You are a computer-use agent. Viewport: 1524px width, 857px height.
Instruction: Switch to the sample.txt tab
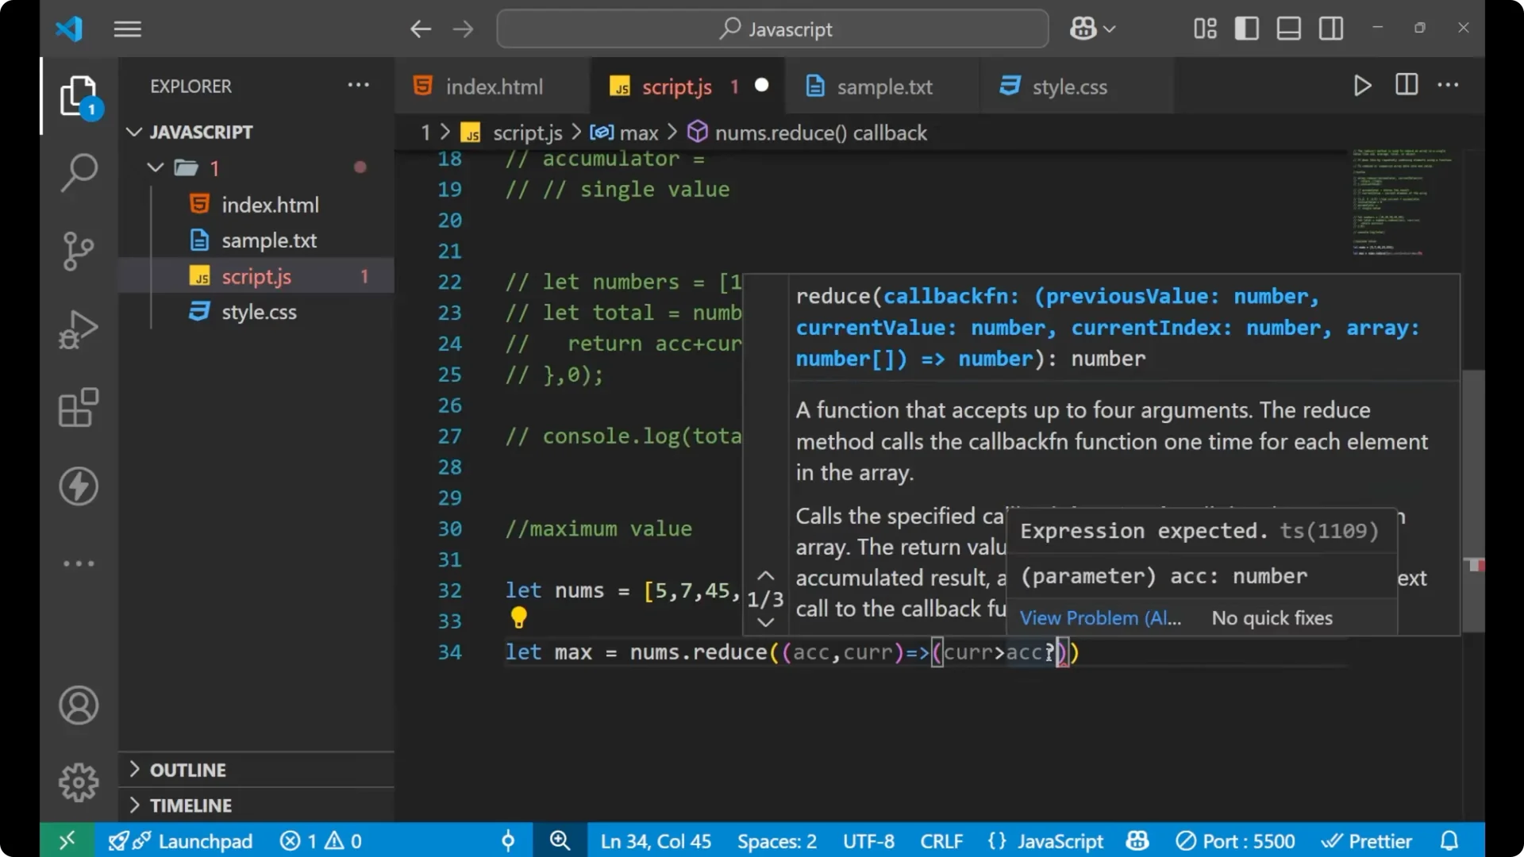click(887, 86)
